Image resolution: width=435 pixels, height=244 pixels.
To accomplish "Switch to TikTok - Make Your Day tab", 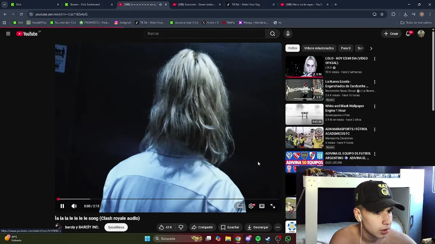I will point(250,4).
